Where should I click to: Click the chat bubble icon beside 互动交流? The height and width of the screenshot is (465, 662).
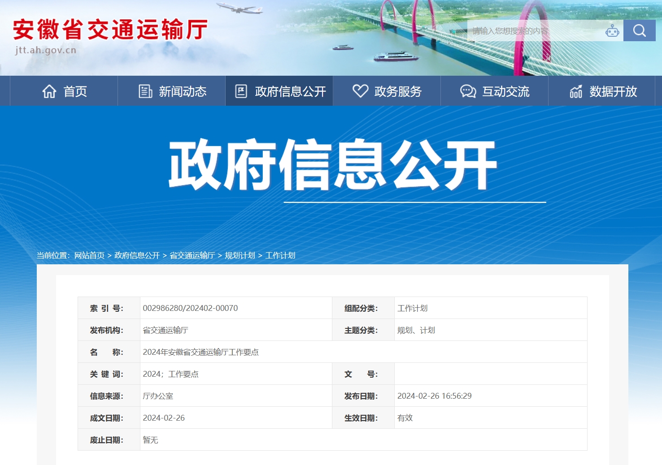pos(468,91)
